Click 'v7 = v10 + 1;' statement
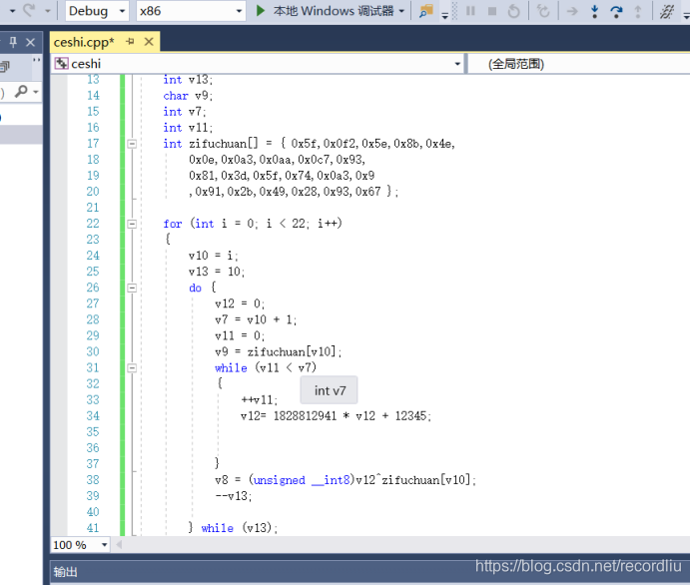The height and width of the screenshot is (585, 691). [x=256, y=319]
